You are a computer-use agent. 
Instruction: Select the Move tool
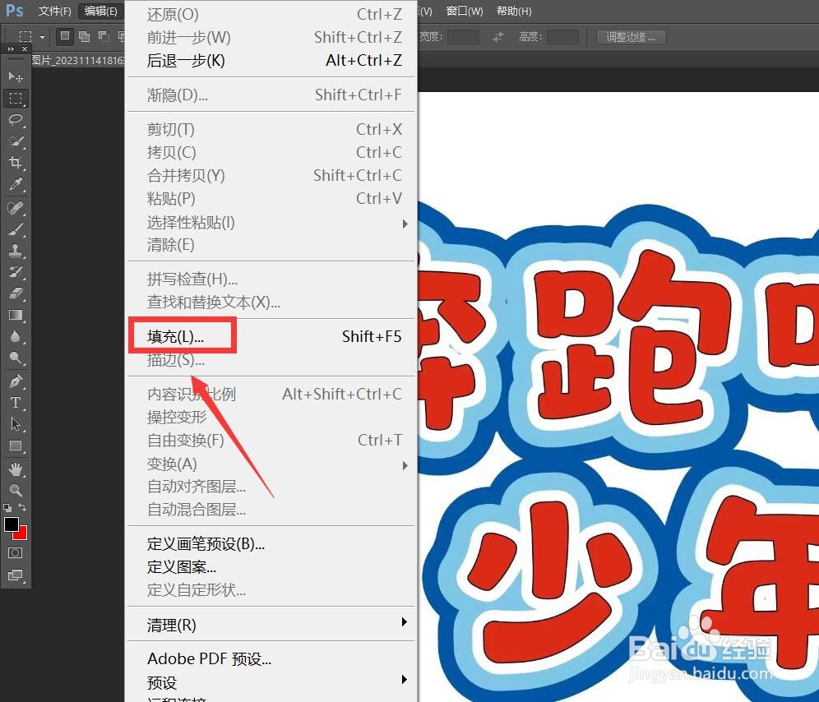(x=16, y=76)
